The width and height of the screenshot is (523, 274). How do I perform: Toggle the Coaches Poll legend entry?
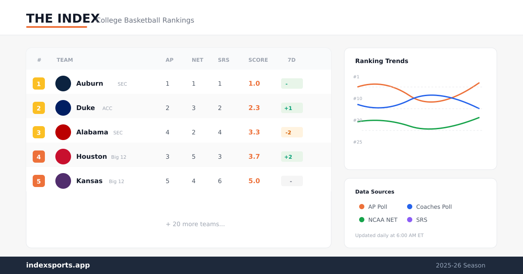click(x=429, y=207)
